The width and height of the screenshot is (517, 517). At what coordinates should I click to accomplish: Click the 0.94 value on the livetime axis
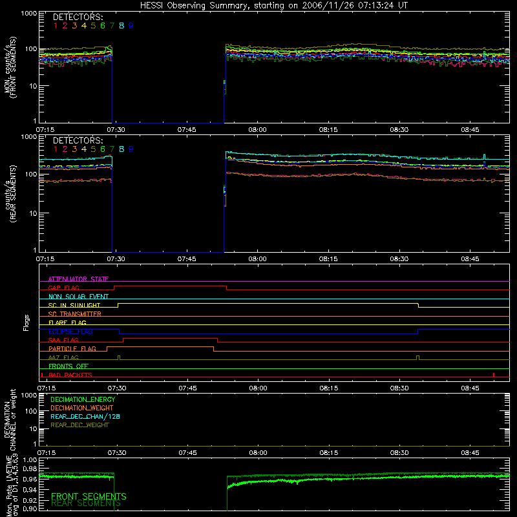(30, 490)
